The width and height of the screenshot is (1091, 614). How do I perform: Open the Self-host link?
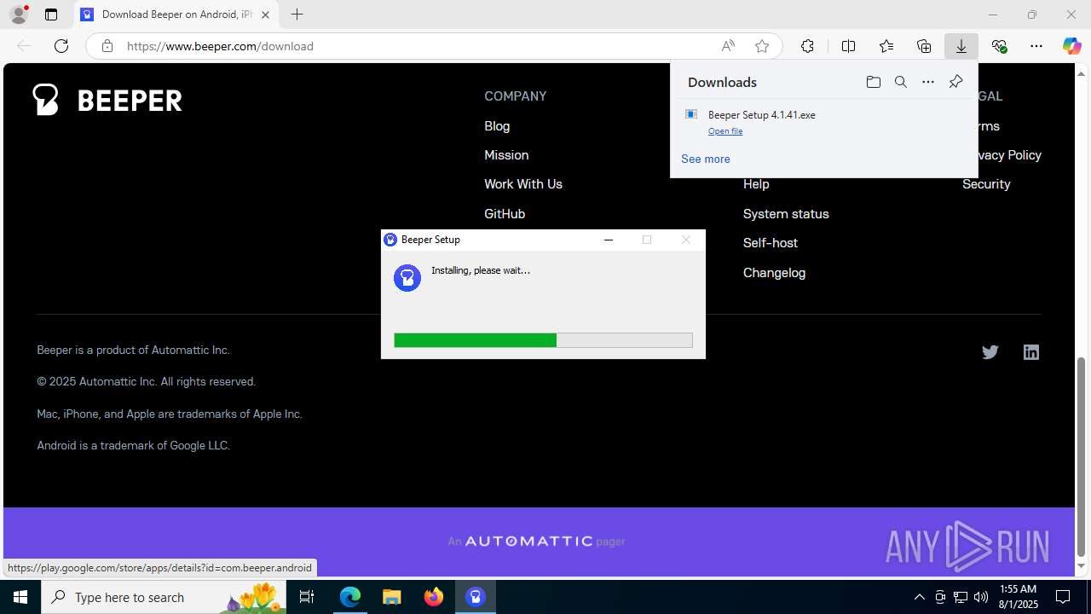771,243
